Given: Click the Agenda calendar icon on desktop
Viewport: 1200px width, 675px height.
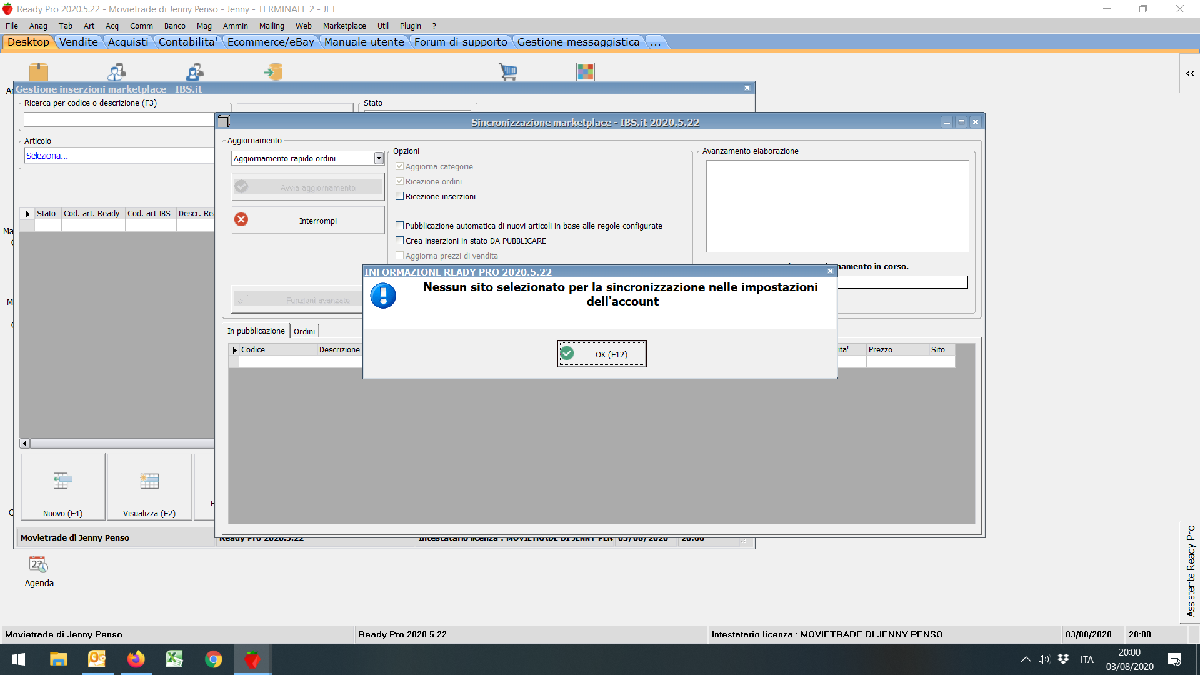Looking at the screenshot, I should [x=39, y=564].
